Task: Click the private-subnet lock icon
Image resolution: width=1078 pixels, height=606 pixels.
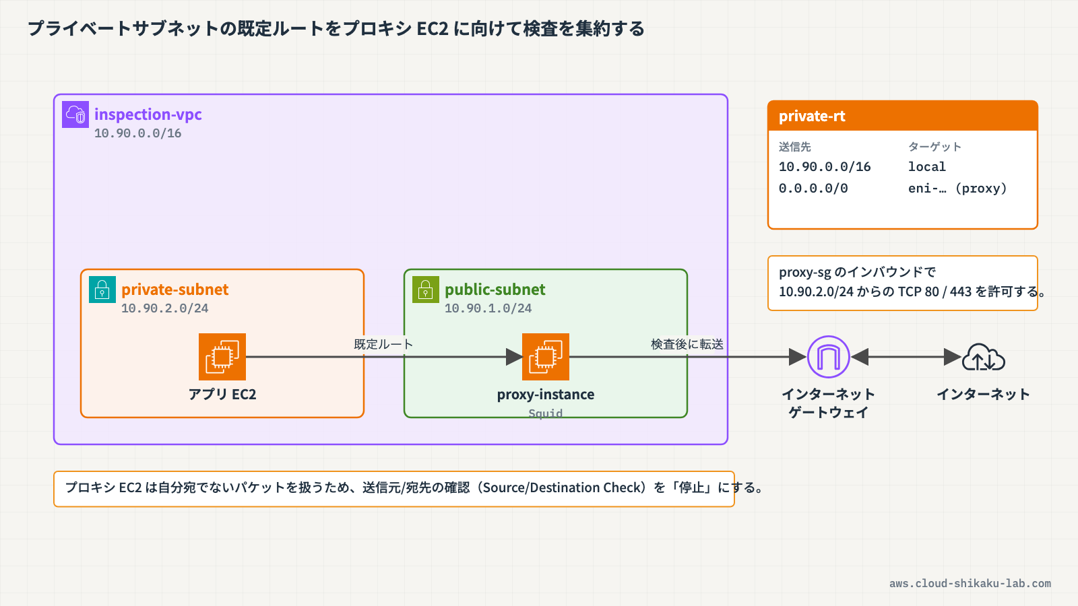Action: click(102, 290)
